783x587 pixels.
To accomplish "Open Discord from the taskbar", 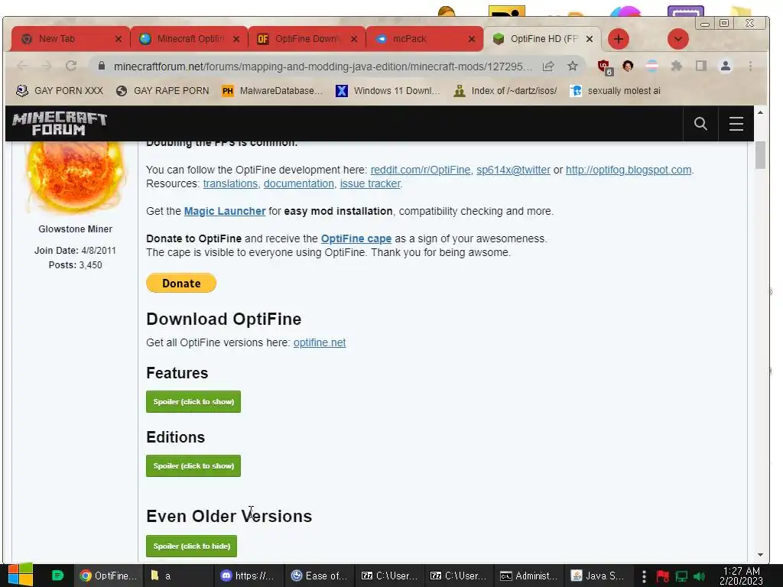I will pos(249,576).
